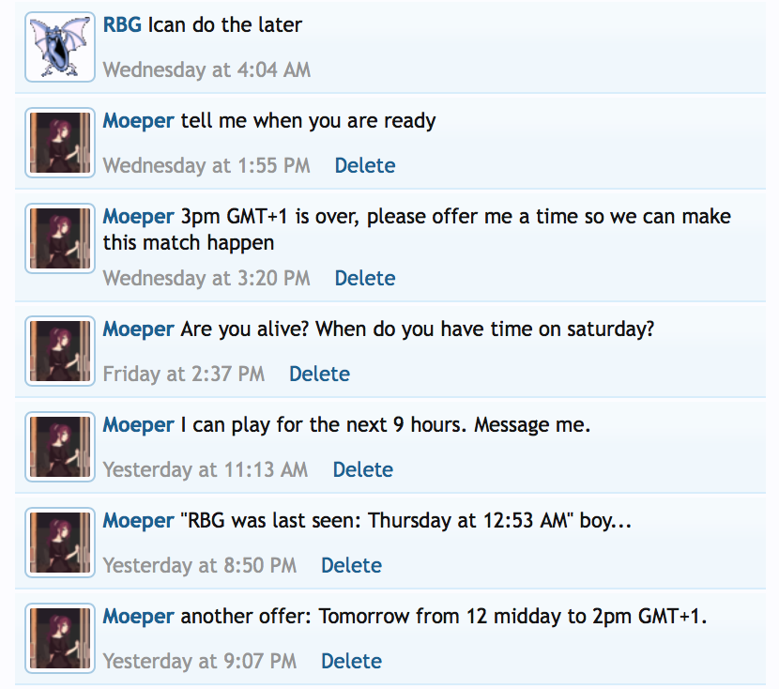Image resolution: width=779 pixels, height=689 pixels.
Task: Open Moeper's name on "I can play" comment
Action: point(138,425)
